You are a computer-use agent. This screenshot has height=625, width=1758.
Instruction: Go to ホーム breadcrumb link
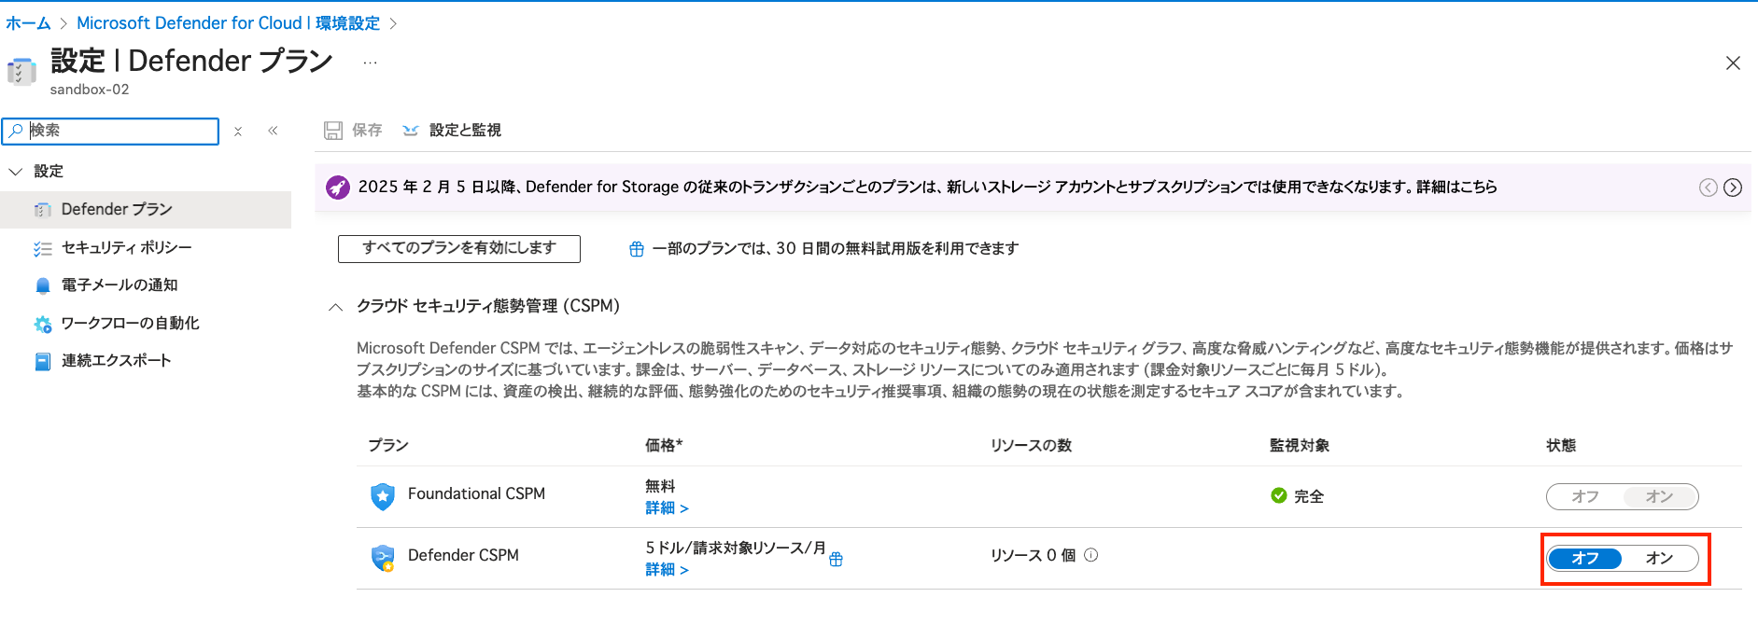coord(28,23)
